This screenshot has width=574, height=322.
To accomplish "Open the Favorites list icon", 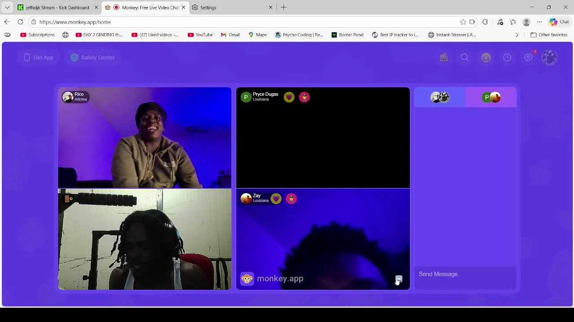I will click(513, 22).
